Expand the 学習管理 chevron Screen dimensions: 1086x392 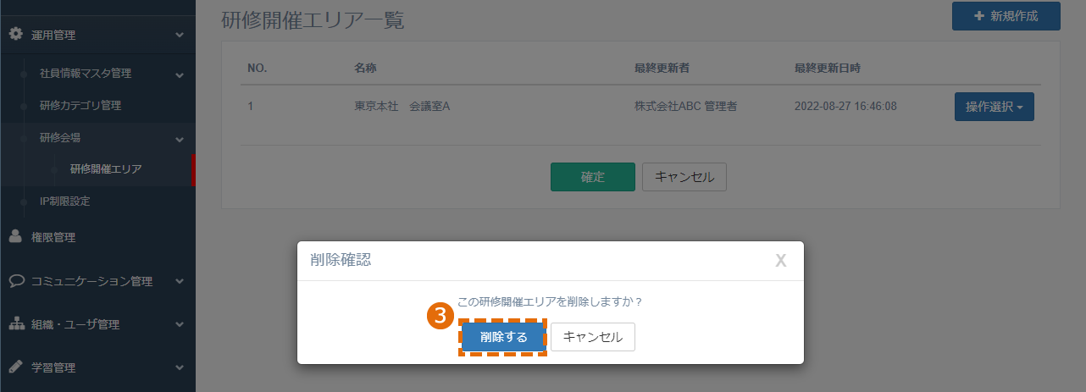click(x=180, y=367)
